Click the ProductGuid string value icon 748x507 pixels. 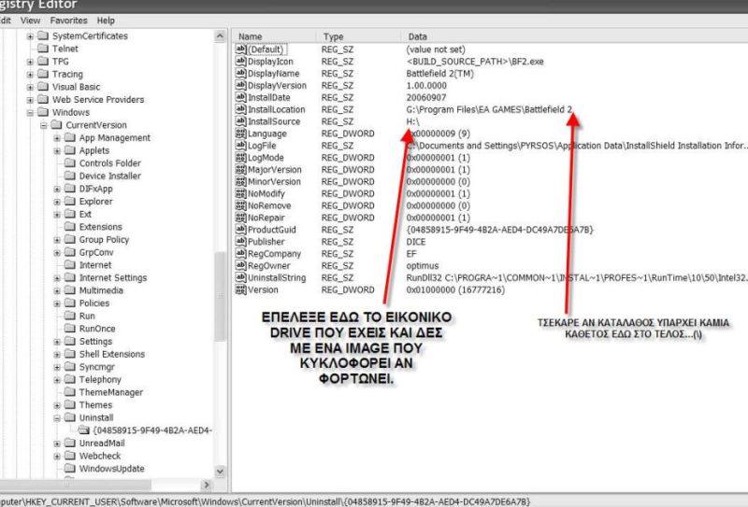click(x=241, y=230)
